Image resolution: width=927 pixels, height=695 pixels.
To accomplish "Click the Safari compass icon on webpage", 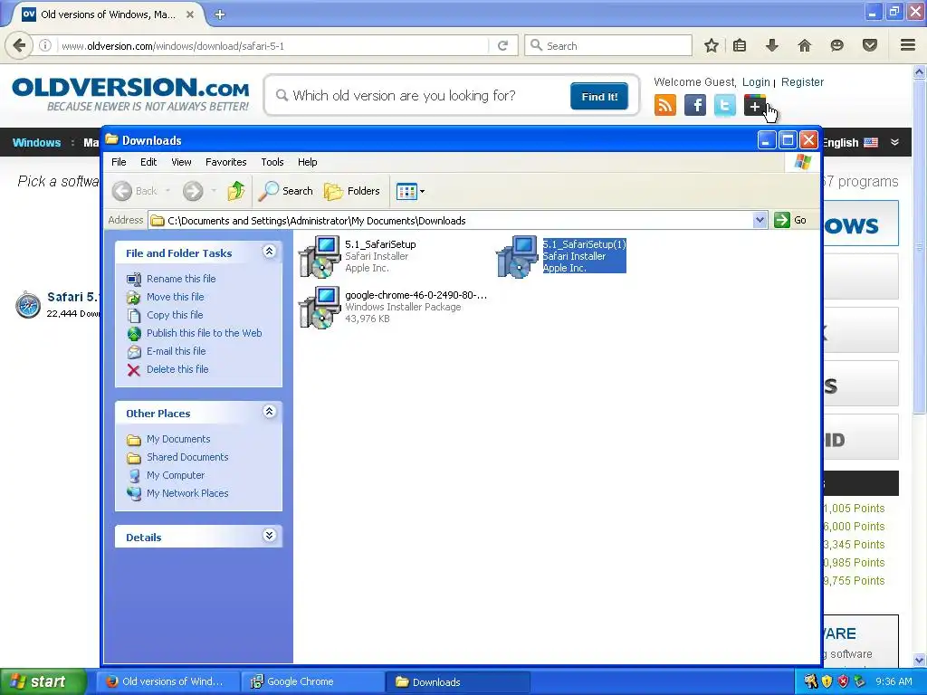I will (28, 305).
